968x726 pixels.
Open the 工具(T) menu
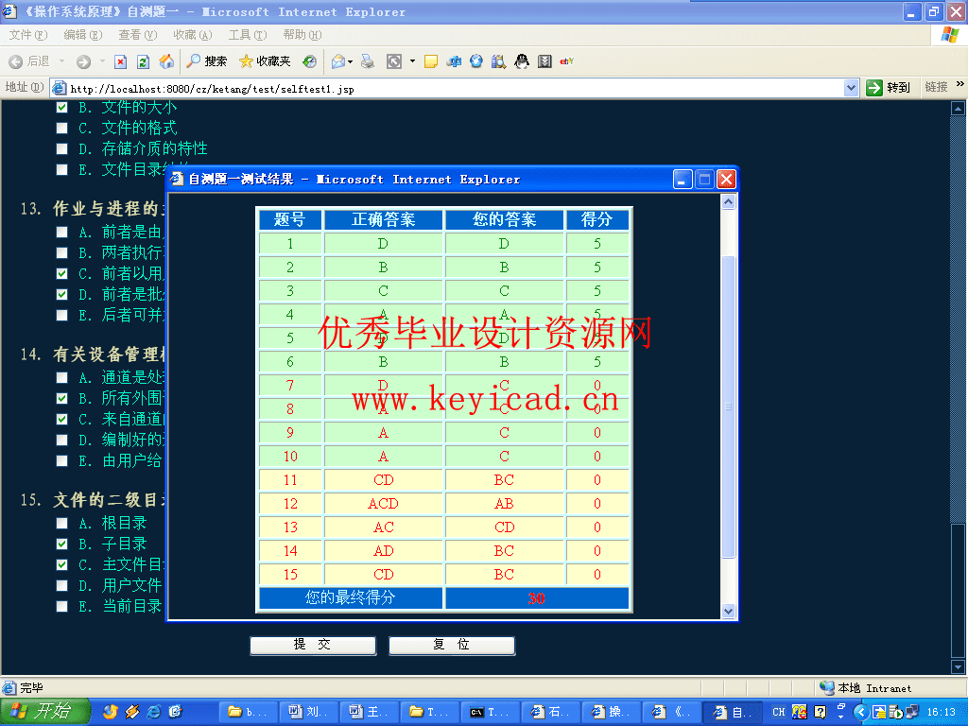point(247,35)
